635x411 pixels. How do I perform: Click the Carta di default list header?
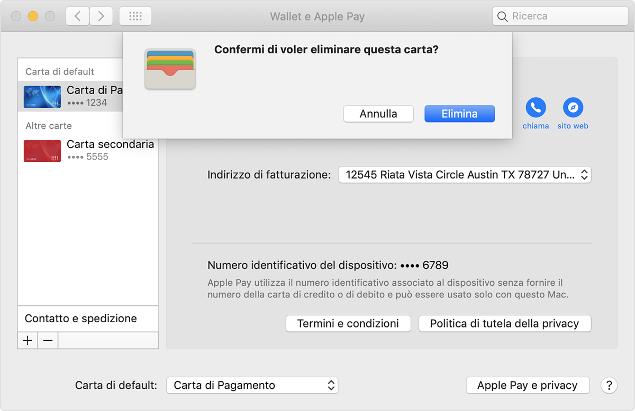[60, 71]
